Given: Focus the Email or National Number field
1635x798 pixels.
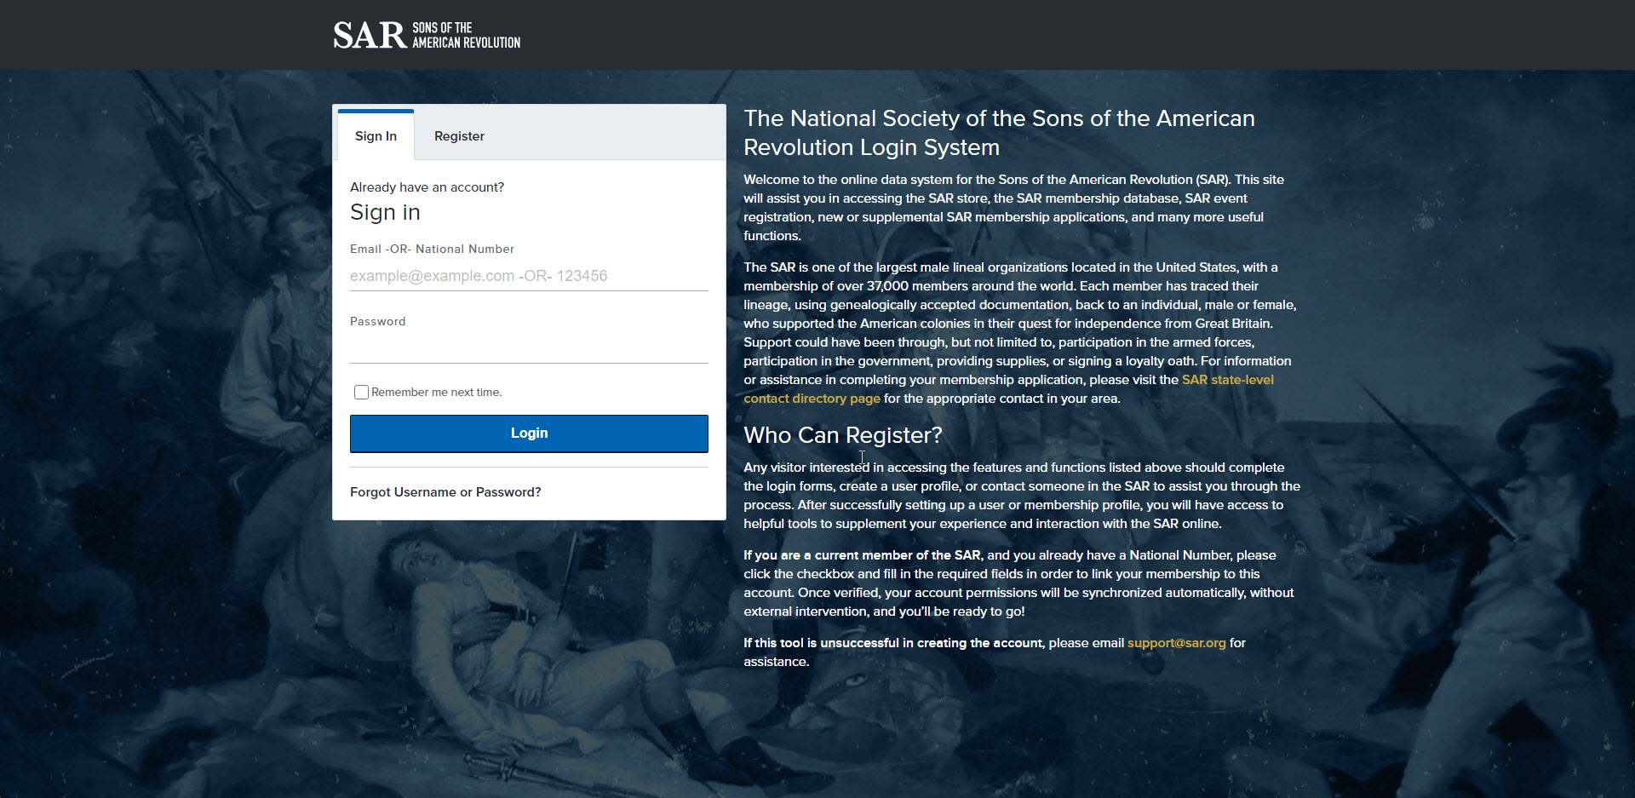Looking at the screenshot, I should click(x=529, y=276).
